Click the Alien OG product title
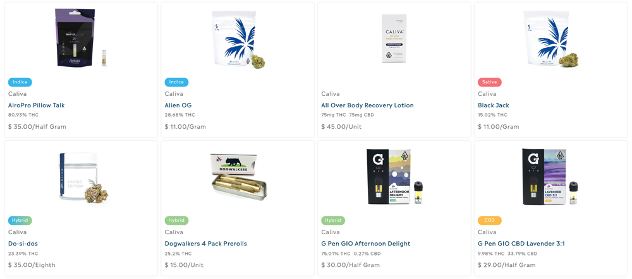This screenshot has width=632, height=279. 178,105
